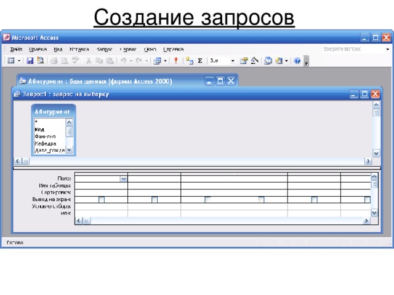The height and width of the screenshot is (295, 394).
Task: Open the Правка menu
Action: pos(38,49)
